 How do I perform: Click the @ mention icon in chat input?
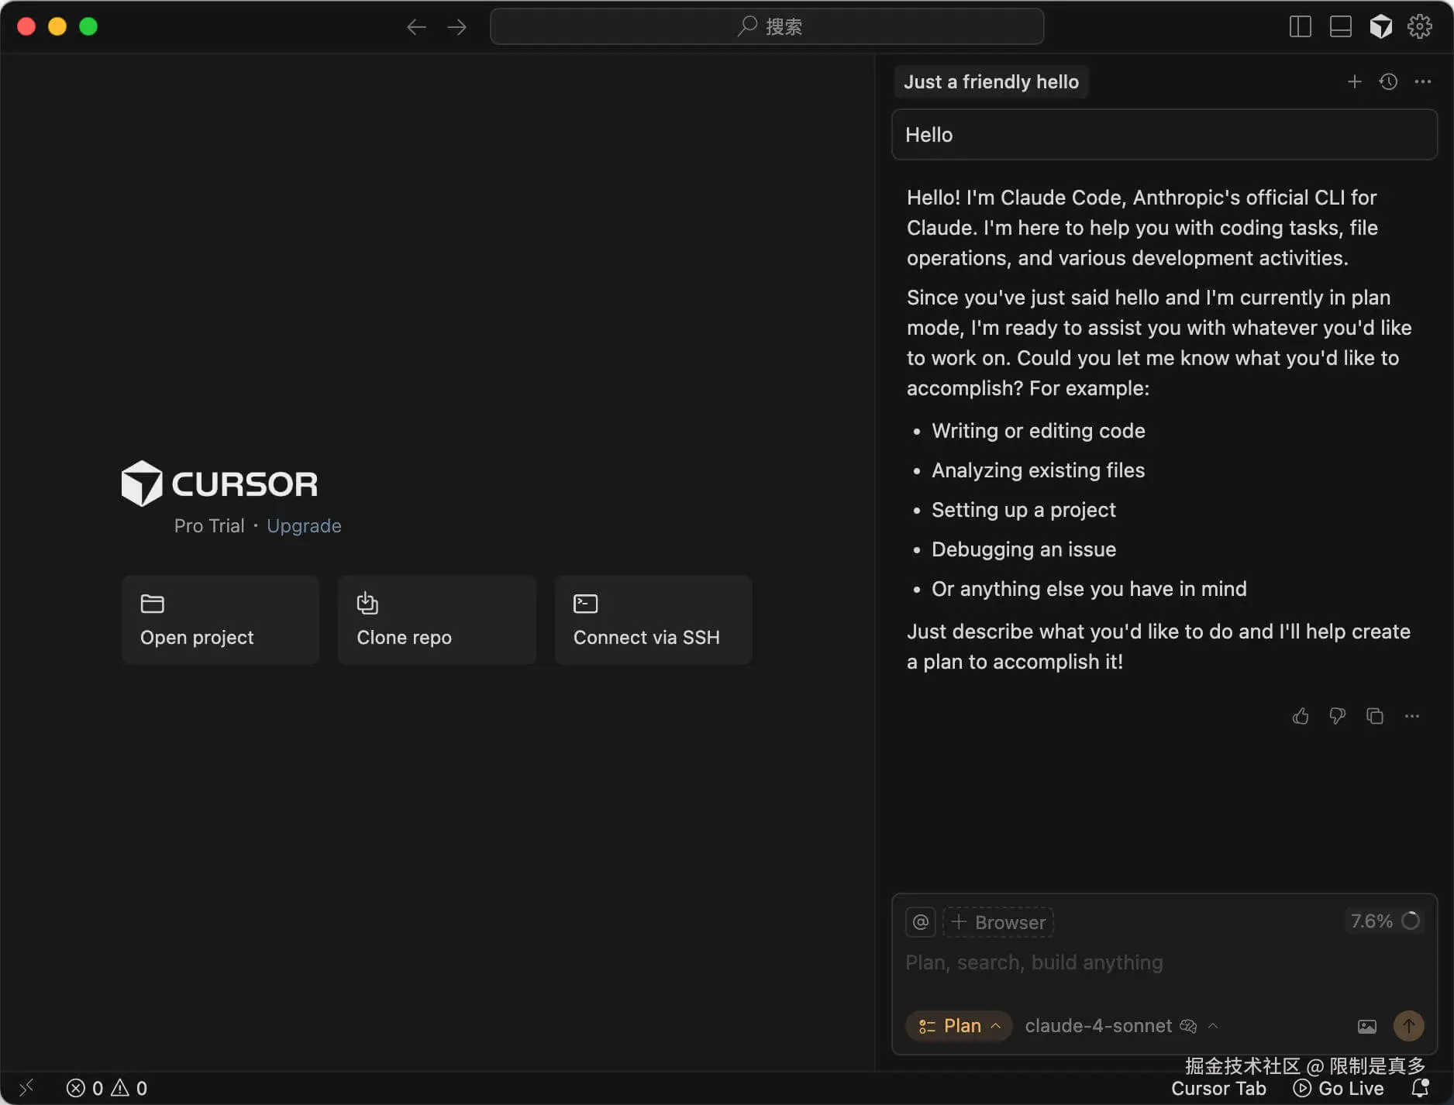click(x=920, y=922)
